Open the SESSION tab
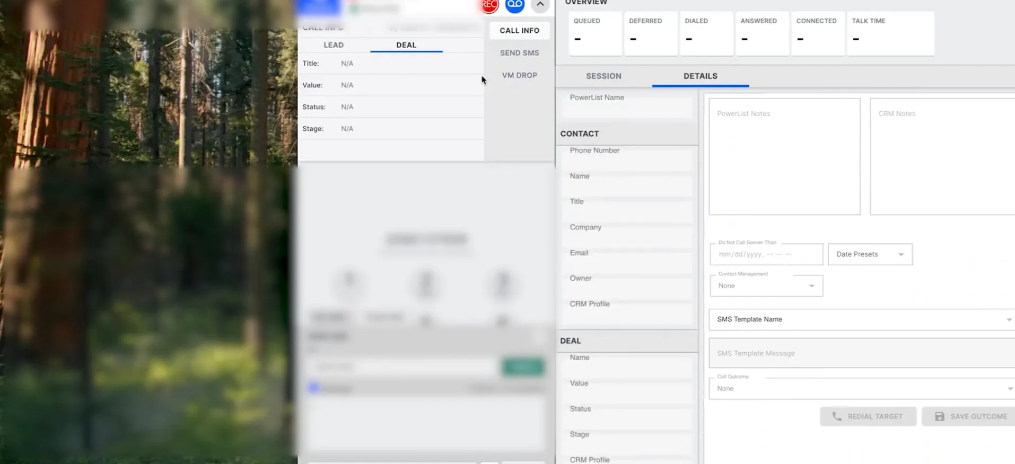The width and height of the screenshot is (1015, 464). tap(603, 76)
